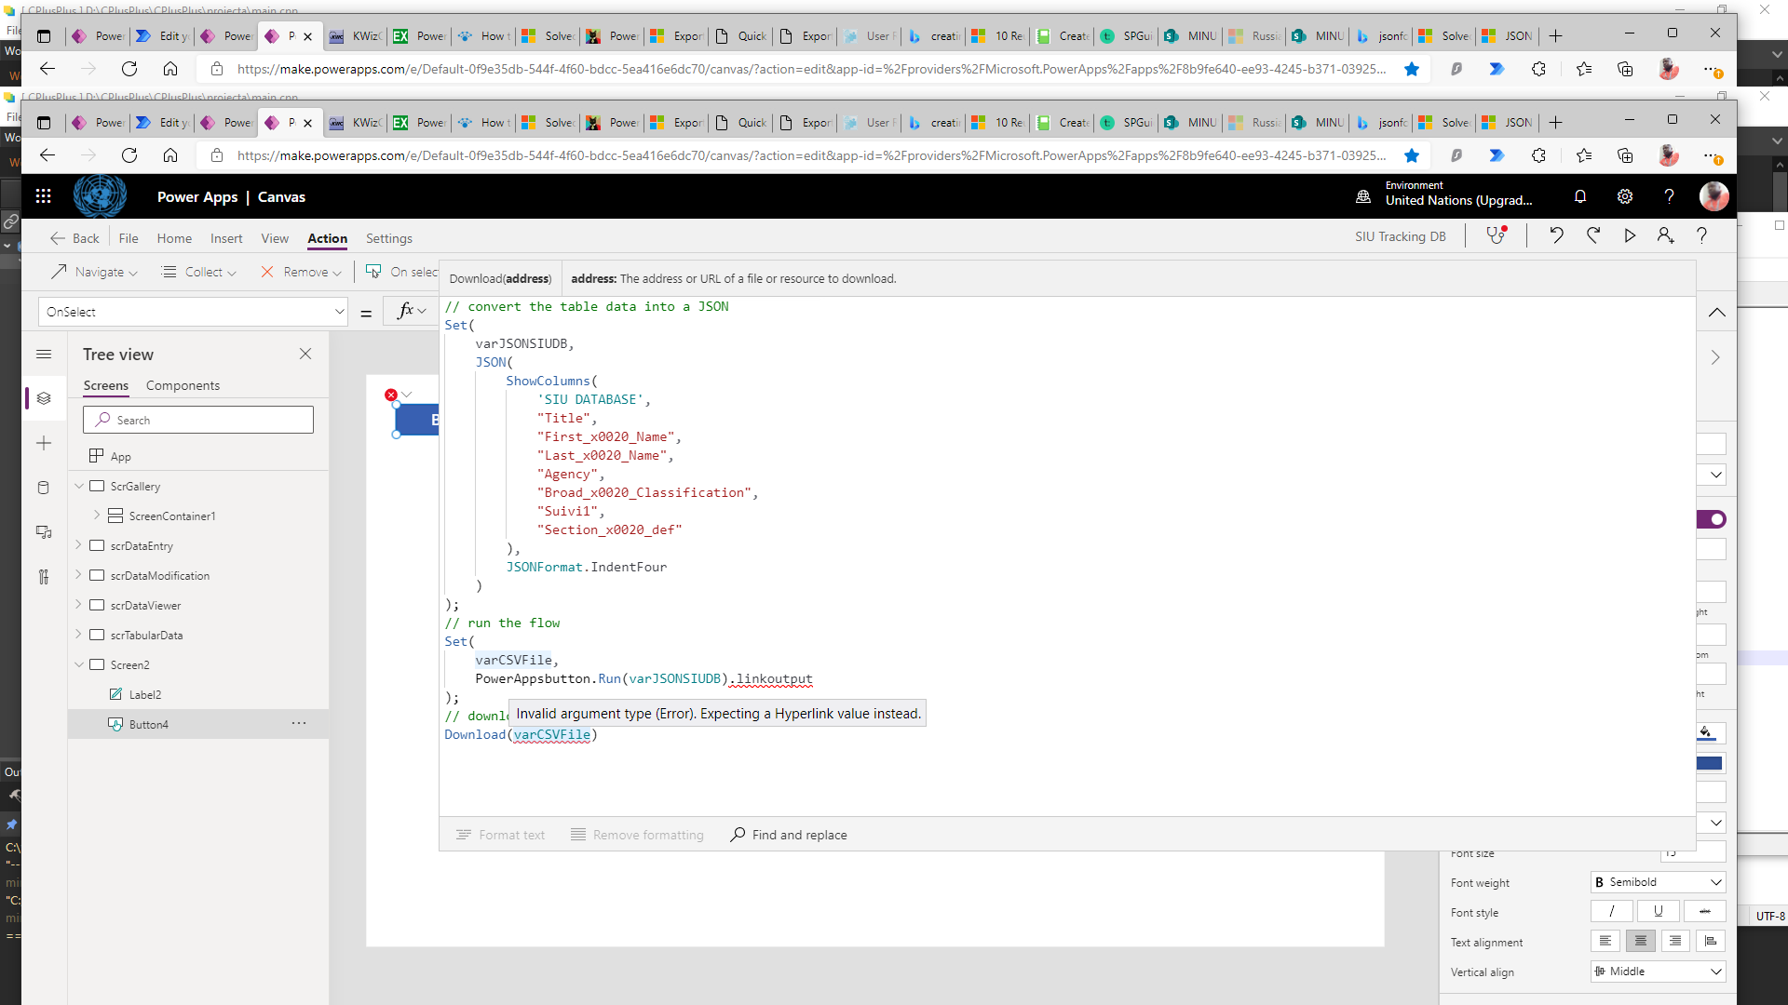Screen dimensions: 1788x1005
Task: Toggle the purple switch in properties pane
Action: [1712, 519]
